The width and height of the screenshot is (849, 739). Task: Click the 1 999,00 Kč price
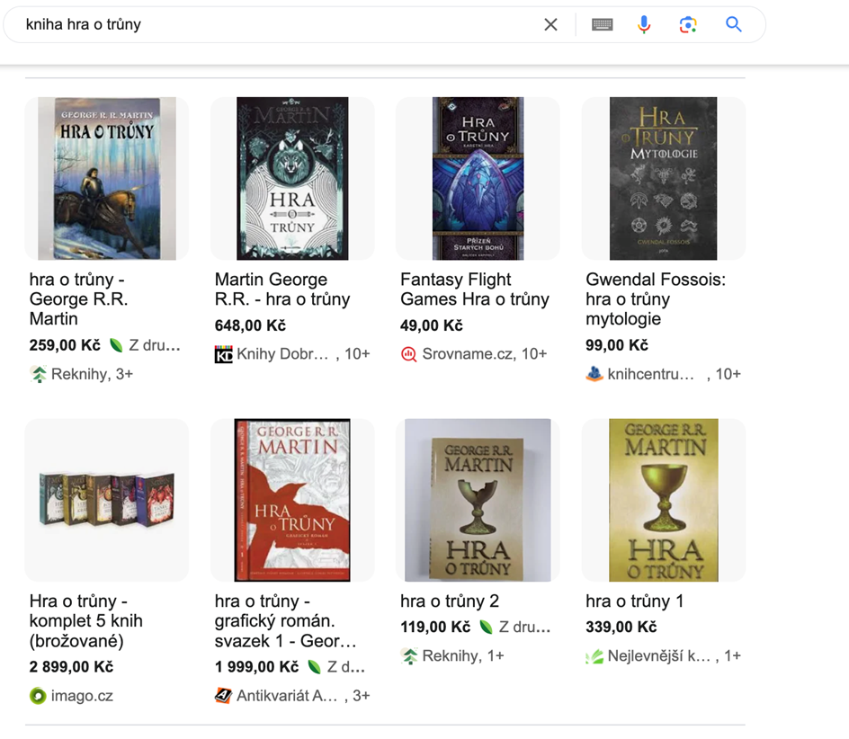256,666
